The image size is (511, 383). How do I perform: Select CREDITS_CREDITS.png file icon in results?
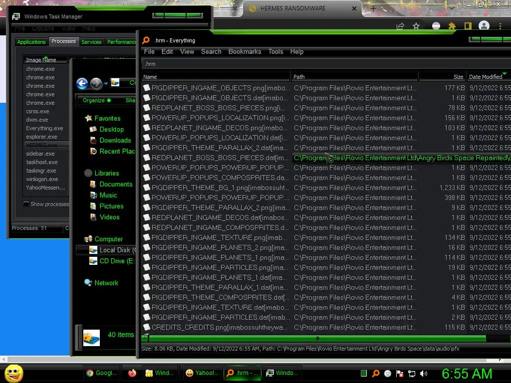(146, 327)
